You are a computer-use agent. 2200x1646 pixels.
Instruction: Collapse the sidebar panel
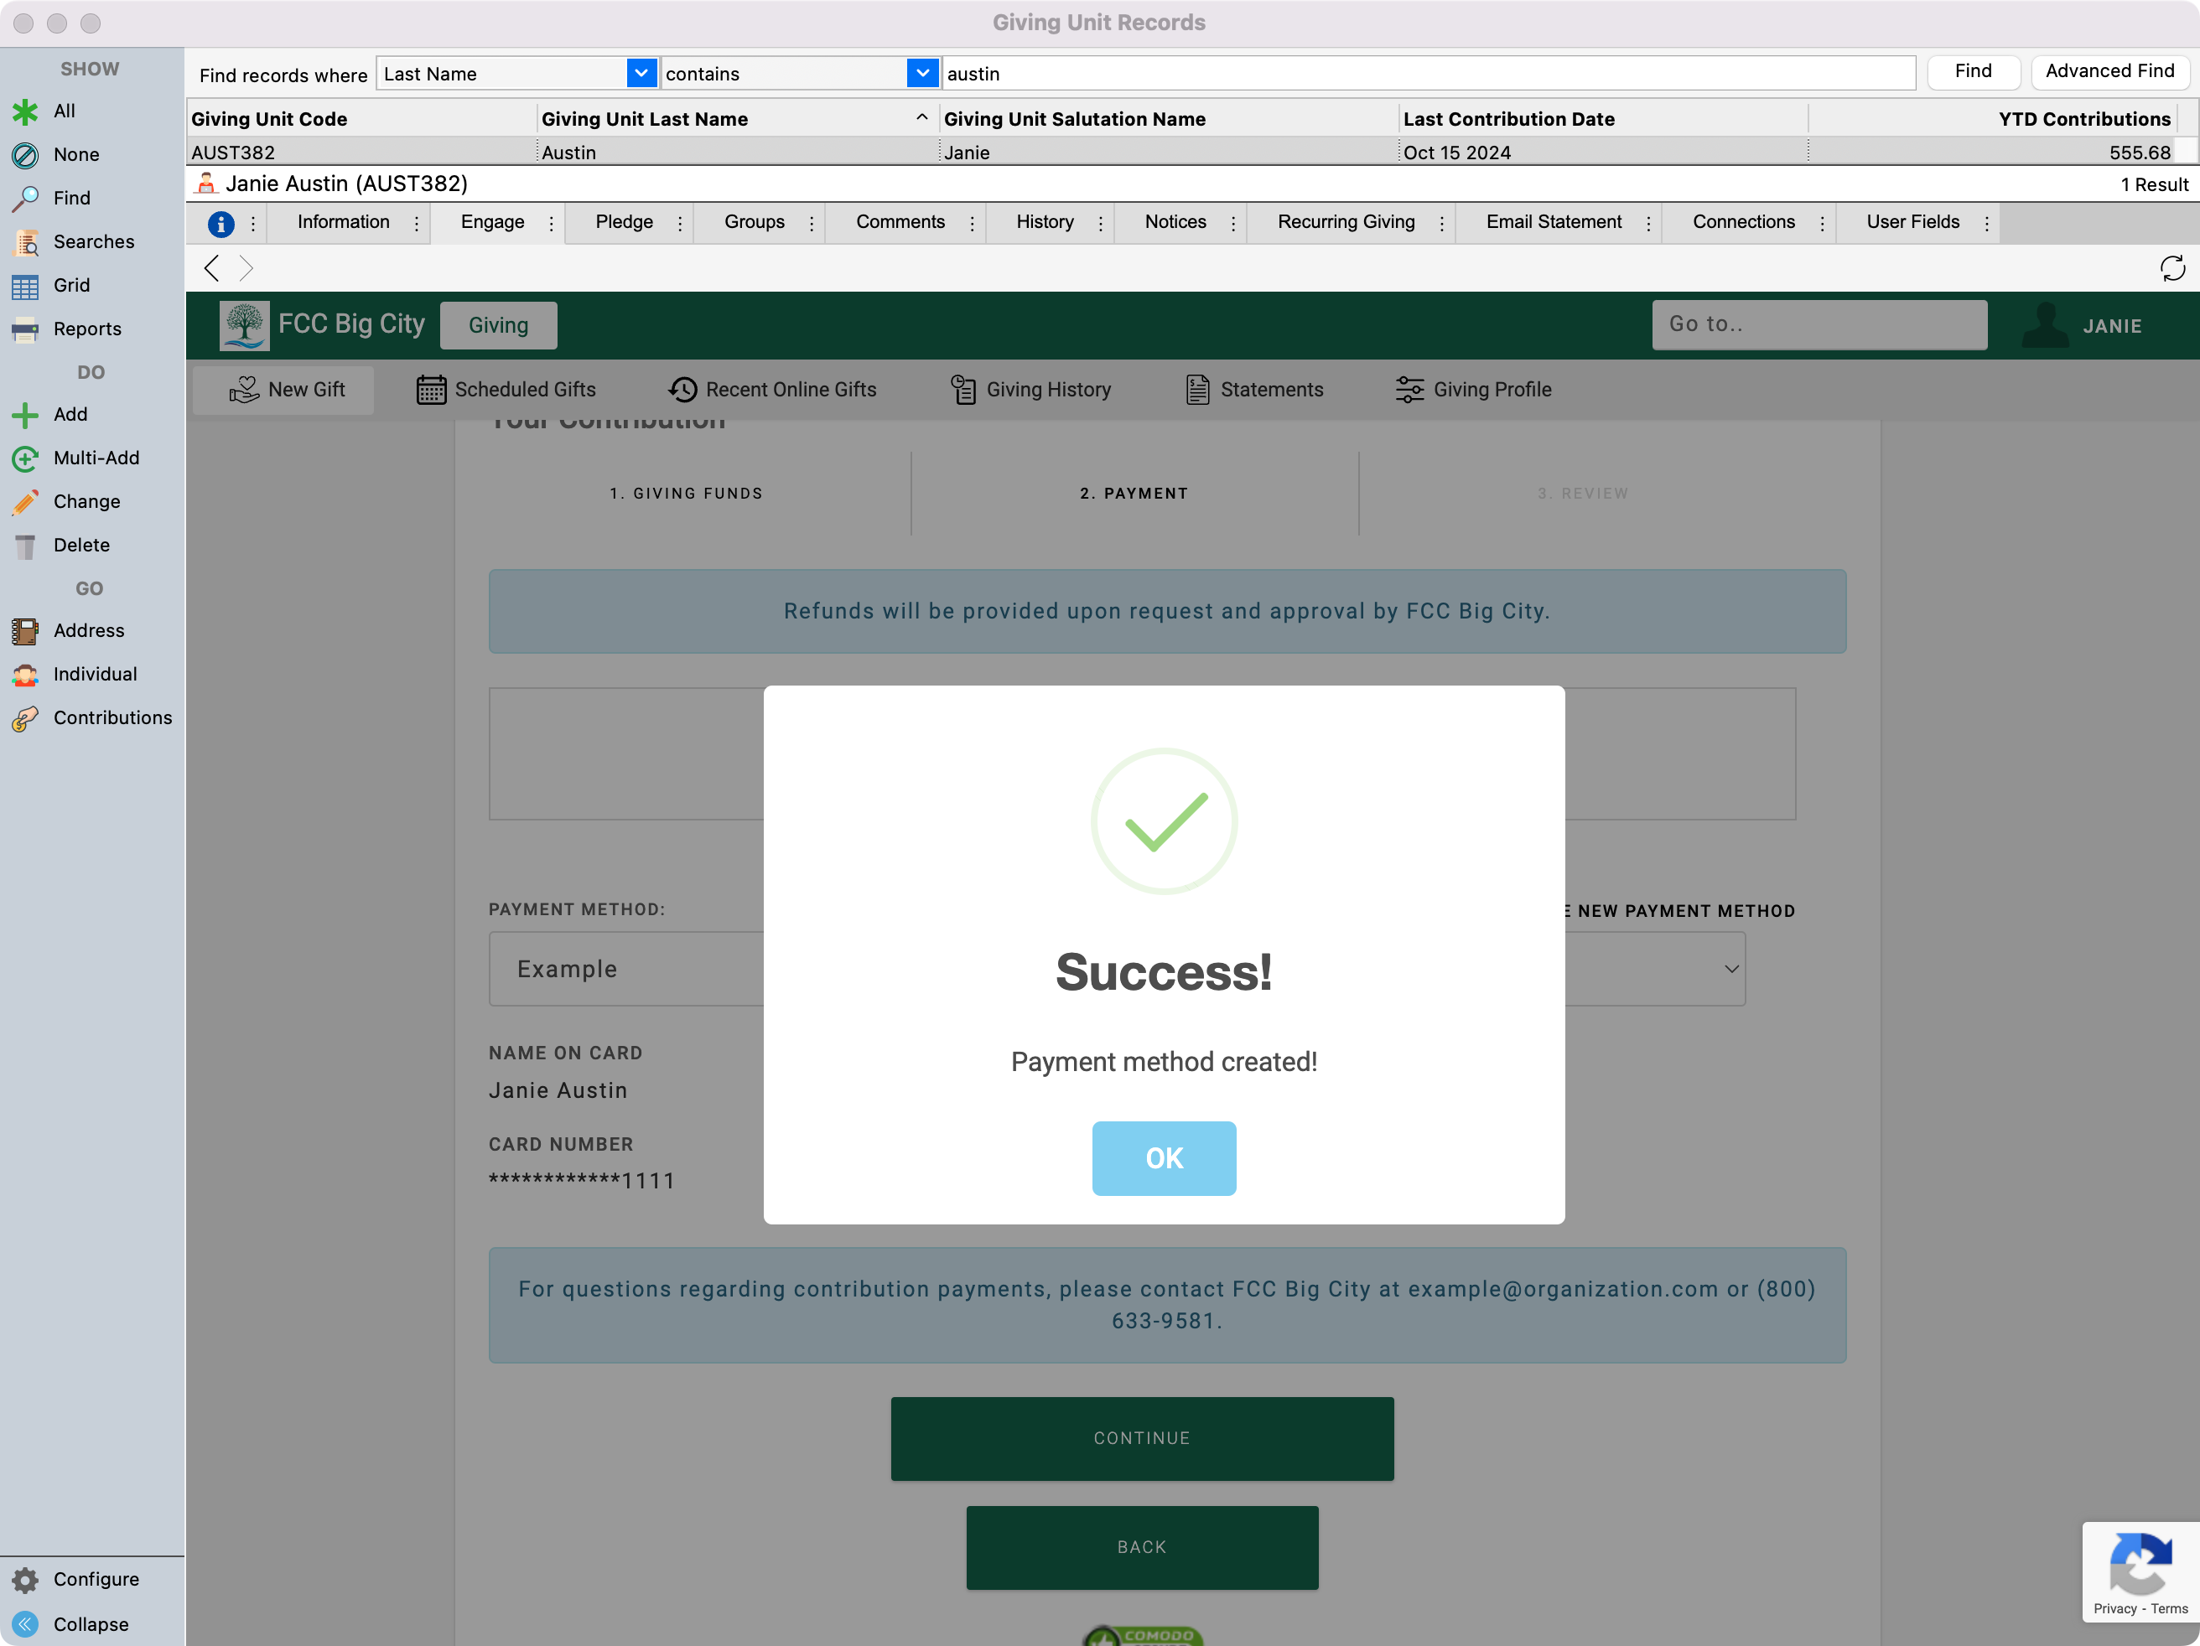(x=90, y=1624)
